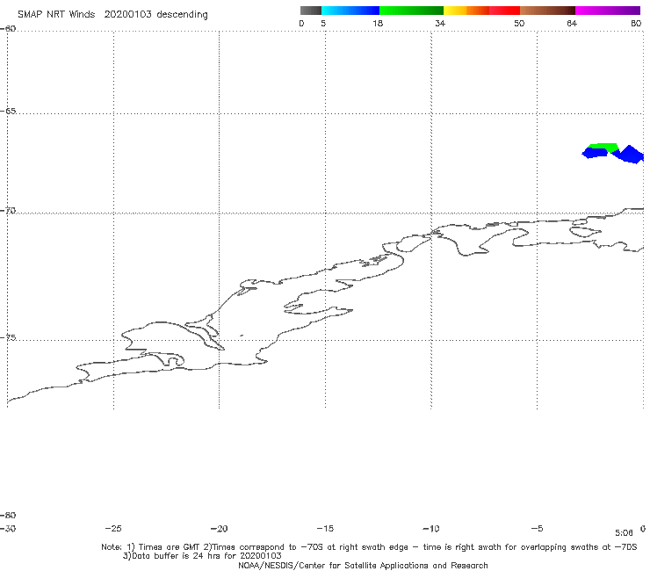The image size is (650, 571).
Task: Select the note "3)Data buffer is 24 hrs for 20200103"
Action: 202,556
